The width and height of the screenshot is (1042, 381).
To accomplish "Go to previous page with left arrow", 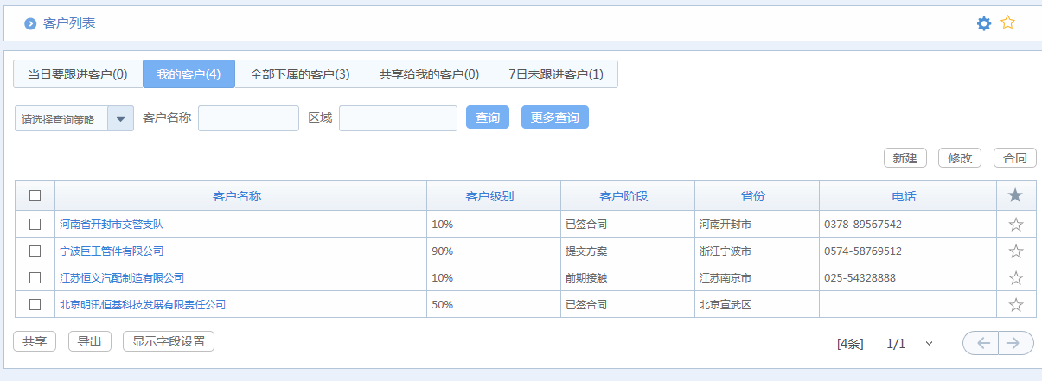I will (981, 343).
